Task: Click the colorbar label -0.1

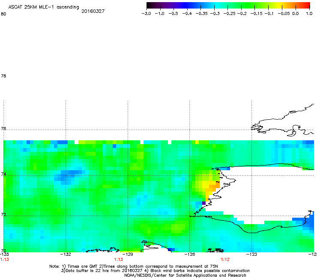Action: point(269,14)
